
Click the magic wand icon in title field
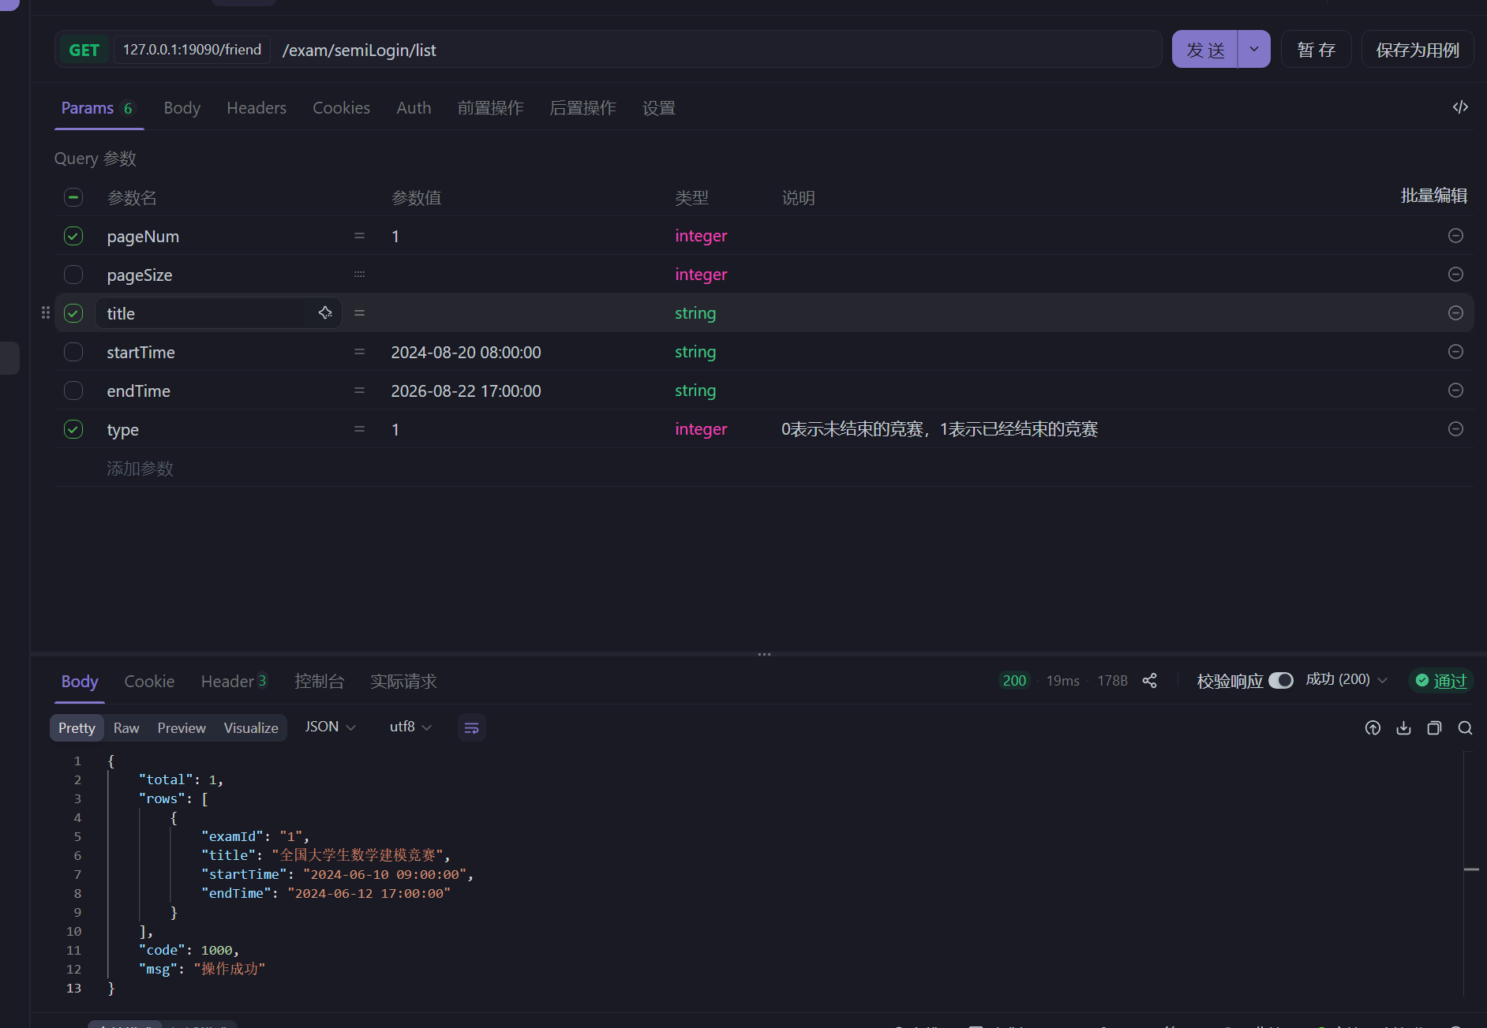[325, 313]
